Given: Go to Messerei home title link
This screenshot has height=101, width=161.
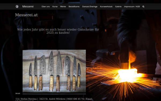Looking at the screenshot, I should (x=28, y=6).
